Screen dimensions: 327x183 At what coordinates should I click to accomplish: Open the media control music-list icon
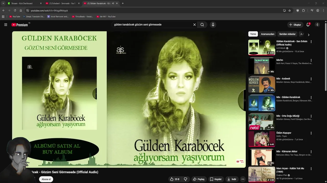(312, 10)
